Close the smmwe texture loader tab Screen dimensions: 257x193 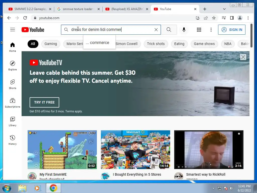[x=98, y=9]
